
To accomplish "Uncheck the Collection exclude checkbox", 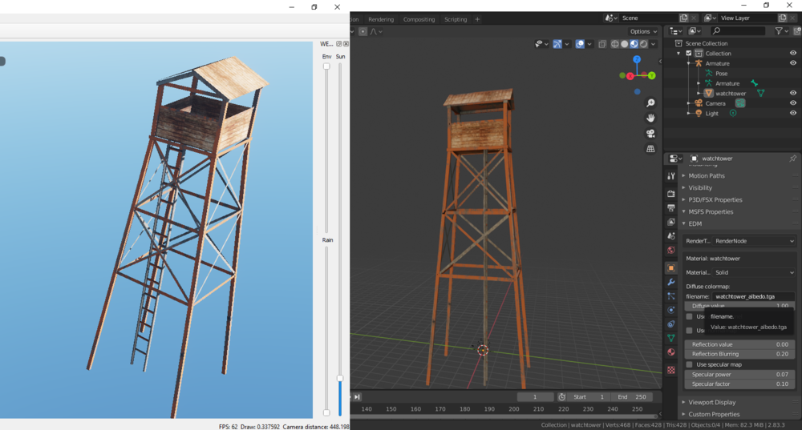I will [688, 54].
